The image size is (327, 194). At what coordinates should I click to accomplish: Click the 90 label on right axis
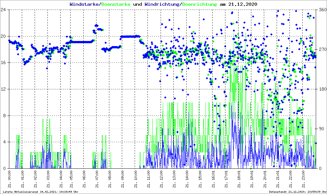[321, 129]
